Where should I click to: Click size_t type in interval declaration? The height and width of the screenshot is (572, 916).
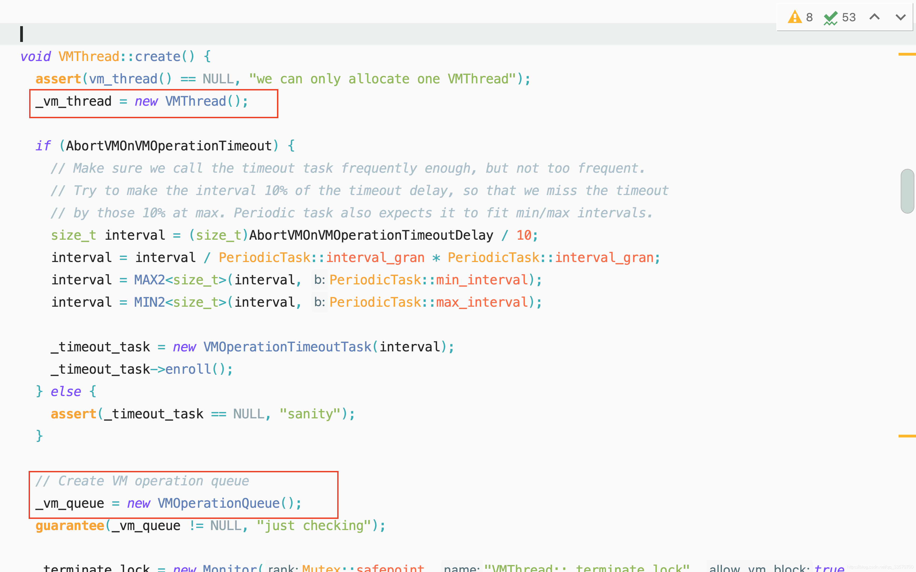point(73,235)
